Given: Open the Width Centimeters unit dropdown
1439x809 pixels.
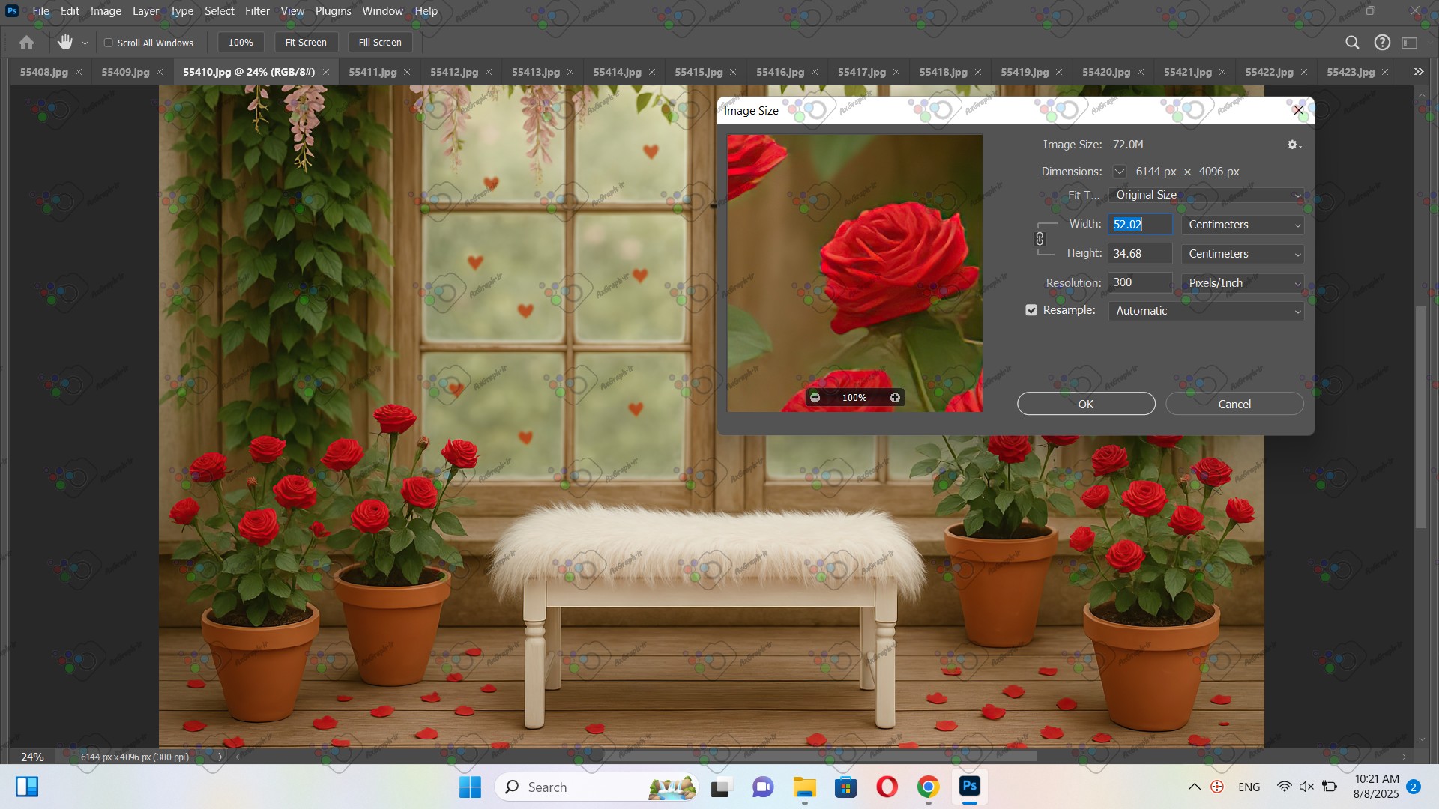Looking at the screenshot, I should (1242, 225).
